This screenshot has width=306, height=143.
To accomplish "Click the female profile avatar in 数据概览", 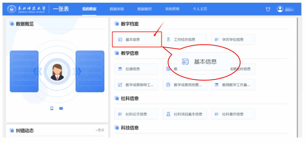I will [x=57, y=72].
